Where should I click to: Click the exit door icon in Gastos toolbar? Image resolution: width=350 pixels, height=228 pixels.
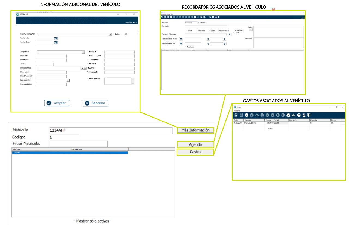[x=309, y=115]
